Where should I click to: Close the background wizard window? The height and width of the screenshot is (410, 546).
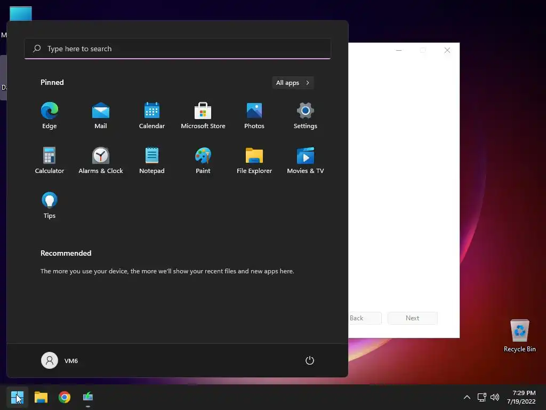(x=447, y=50)
